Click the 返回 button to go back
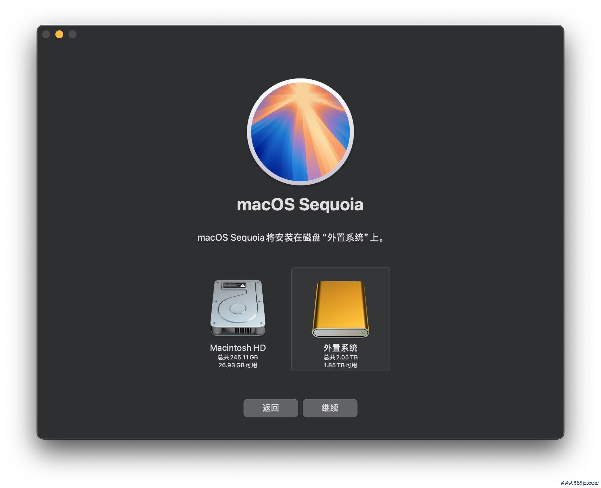Screen dimensions: 601x488 pos(271,408)
